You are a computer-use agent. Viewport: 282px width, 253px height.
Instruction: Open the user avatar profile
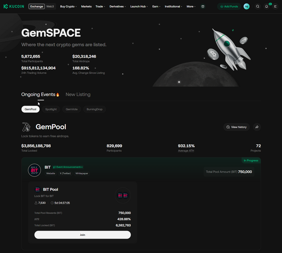pos(247,6)
